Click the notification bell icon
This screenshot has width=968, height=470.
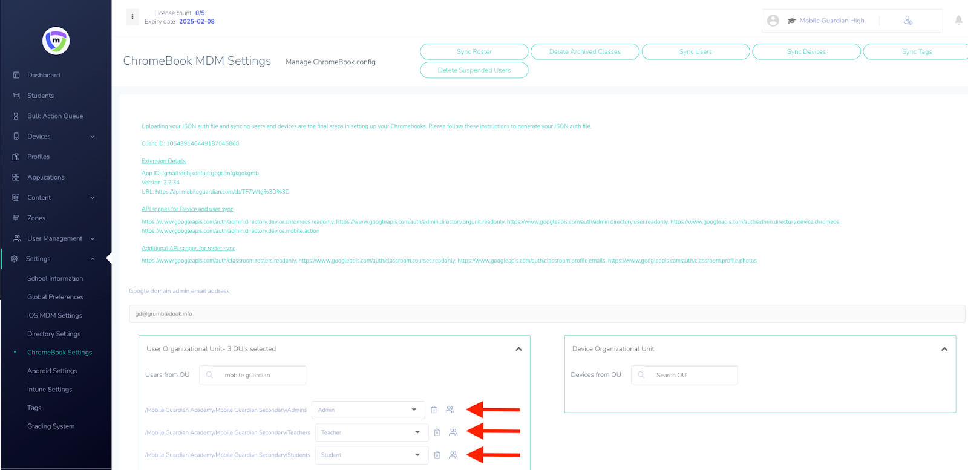click(958, 21)
